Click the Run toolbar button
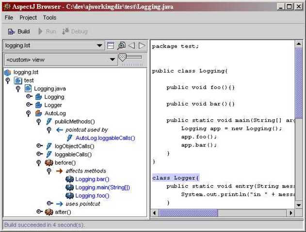Image resolution: width=306 pixels, height=232 pixels. tap(47, 31)
